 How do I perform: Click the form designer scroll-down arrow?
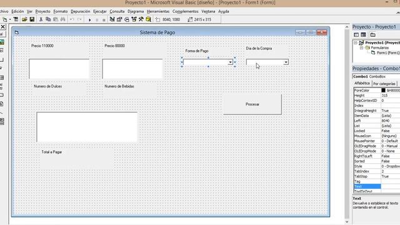[x=347, y=221]
